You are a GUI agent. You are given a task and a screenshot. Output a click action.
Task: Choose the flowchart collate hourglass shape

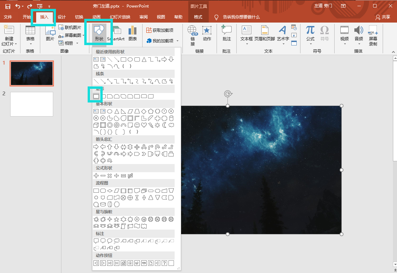pyautogui.click(x=137, y=197)
